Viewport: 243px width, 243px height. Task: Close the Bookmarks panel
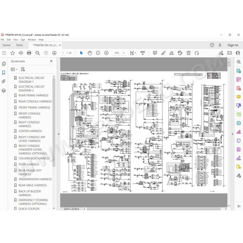[x=51, y=61]
